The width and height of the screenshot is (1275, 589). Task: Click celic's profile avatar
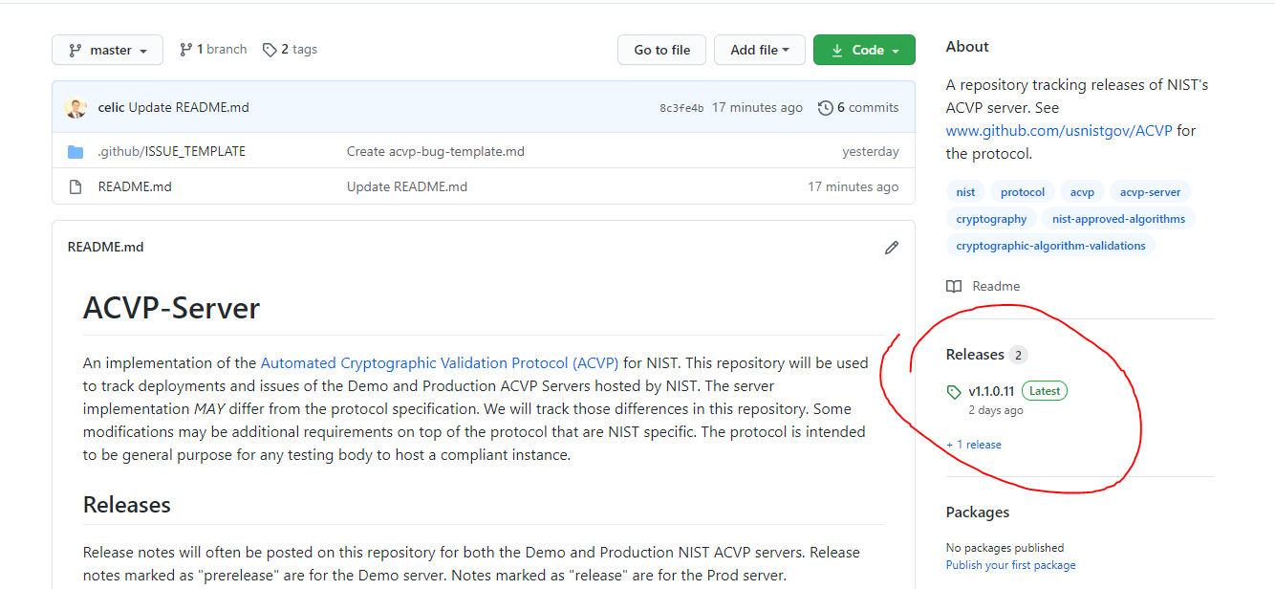76,107
